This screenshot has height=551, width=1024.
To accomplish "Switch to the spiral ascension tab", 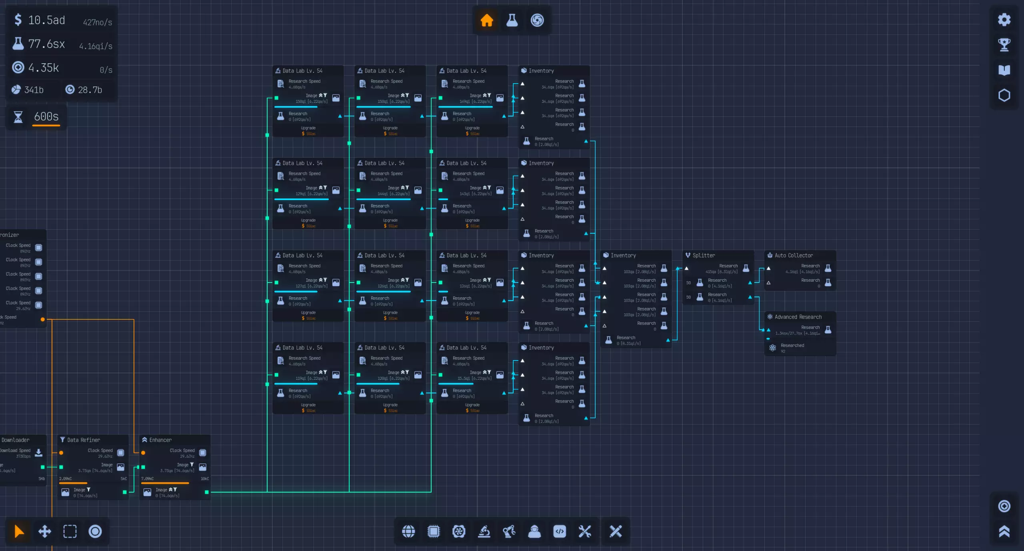I will pyautogui.click(x=537, y=20).
